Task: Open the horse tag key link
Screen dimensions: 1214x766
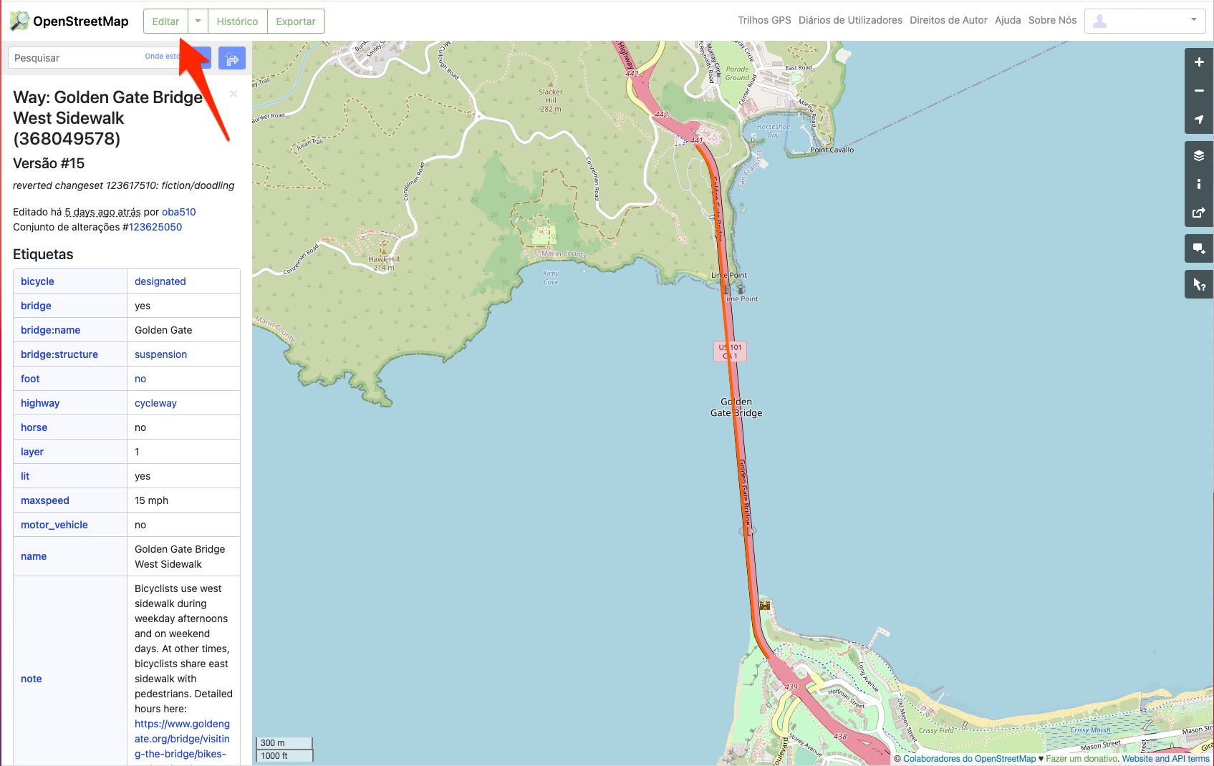Action: pyautogui.click(x=34, y=427)
